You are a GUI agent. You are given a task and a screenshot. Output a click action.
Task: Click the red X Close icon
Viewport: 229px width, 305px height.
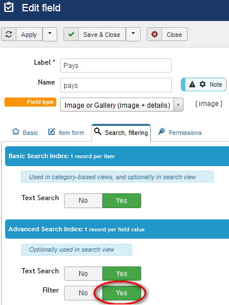(155, 35)
